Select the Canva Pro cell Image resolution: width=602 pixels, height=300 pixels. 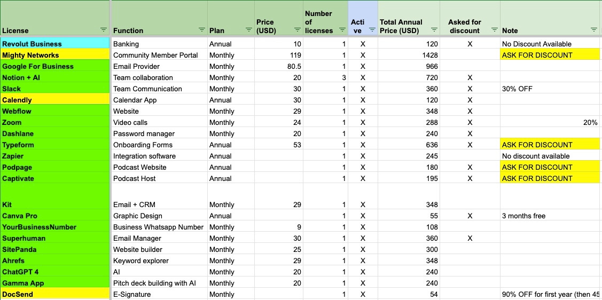coord(55,216)
